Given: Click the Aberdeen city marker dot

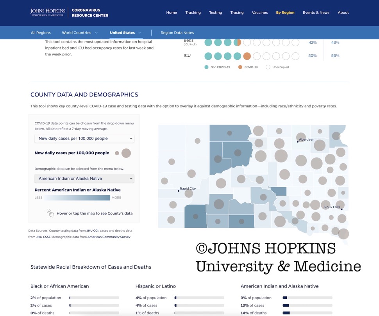Looking at the screenshot, I should [298, 142].
